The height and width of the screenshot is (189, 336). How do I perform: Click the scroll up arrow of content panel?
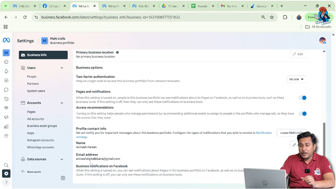(x=324, y=51)
